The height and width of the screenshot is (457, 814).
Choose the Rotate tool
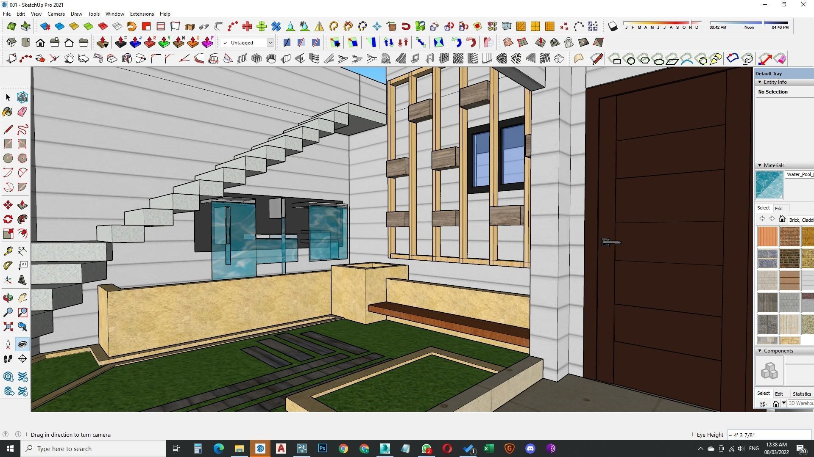coord(8,219)
